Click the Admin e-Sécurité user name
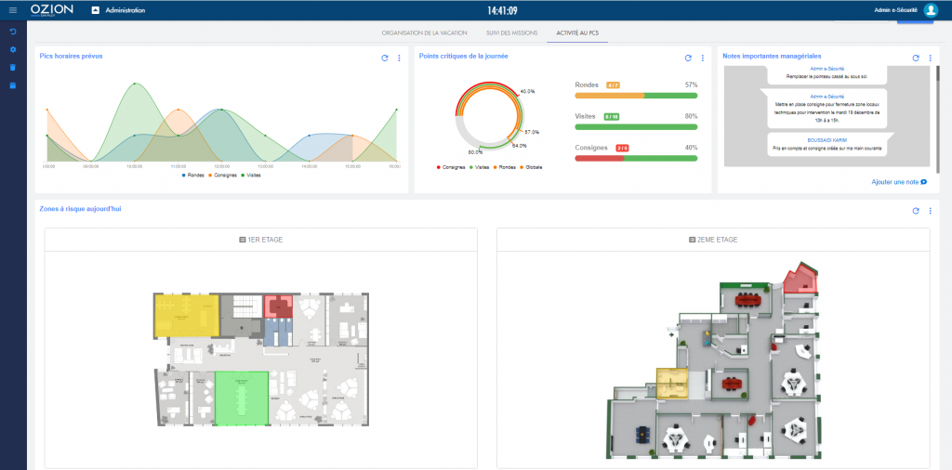 click(x=895, y=10)
